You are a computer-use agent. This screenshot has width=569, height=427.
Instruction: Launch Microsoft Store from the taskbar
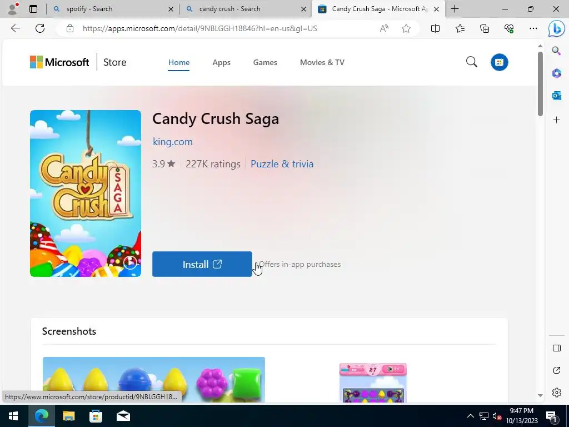click(x=96, y=416)
